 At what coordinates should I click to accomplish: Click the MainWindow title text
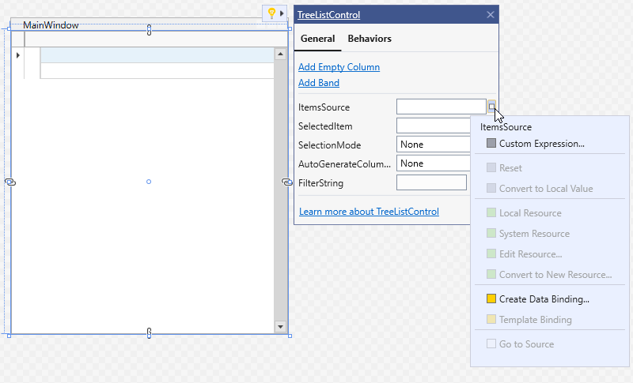coord(51,25)
